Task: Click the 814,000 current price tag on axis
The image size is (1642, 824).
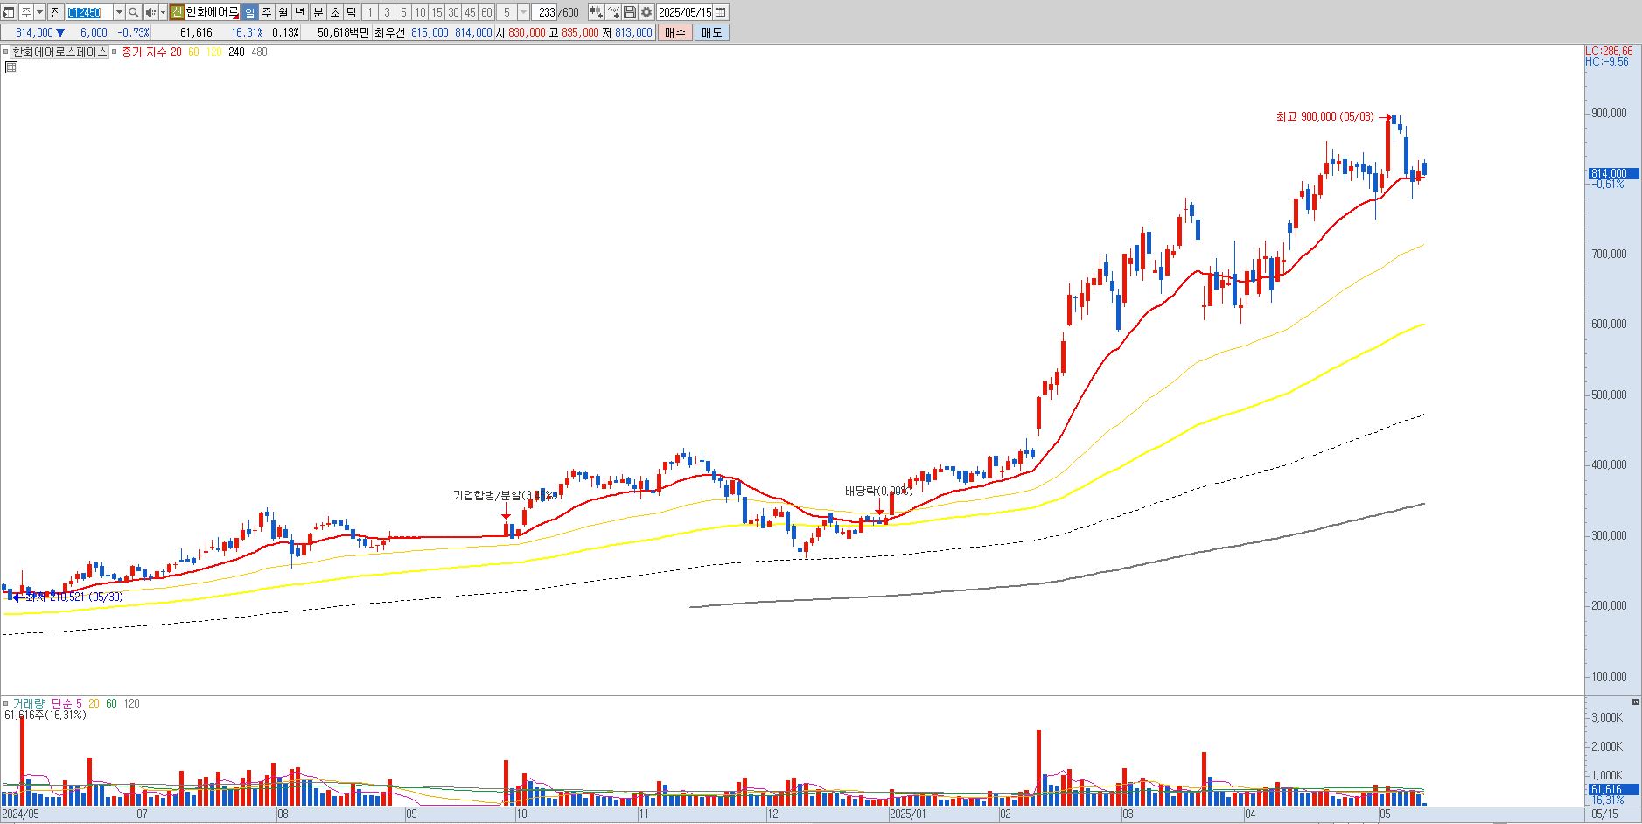Action: [1612, 174]
